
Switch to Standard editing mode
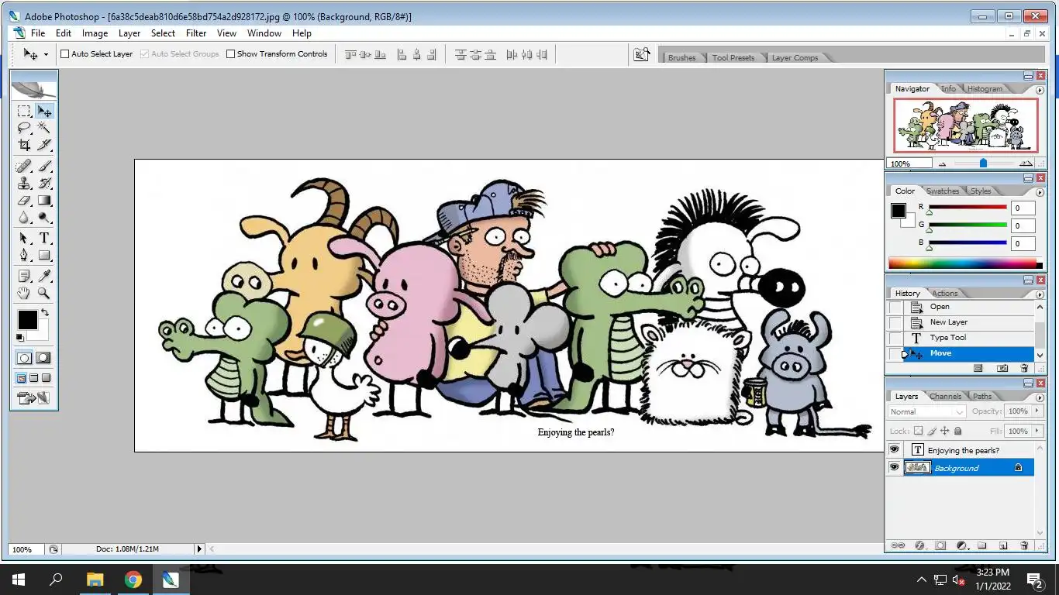click(24, 358)
